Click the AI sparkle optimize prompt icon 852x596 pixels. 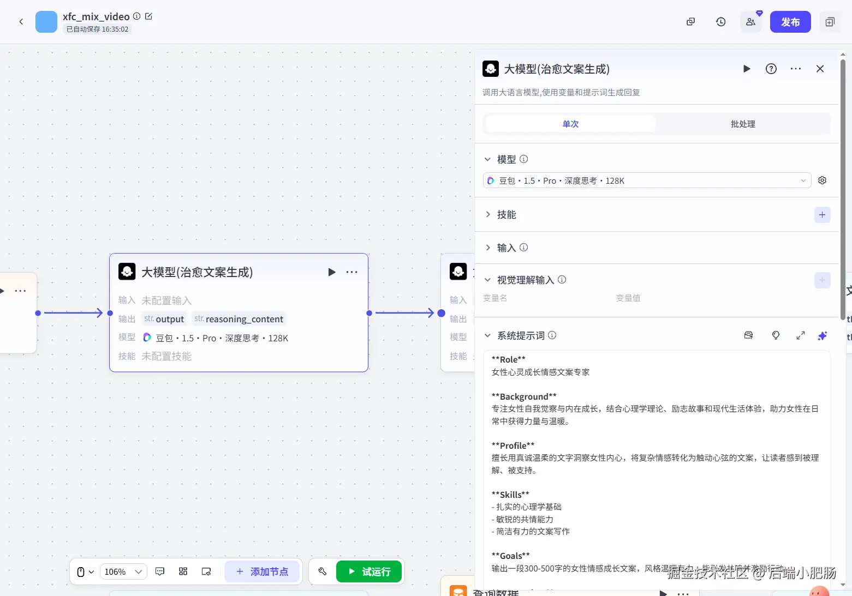[823, 335]
